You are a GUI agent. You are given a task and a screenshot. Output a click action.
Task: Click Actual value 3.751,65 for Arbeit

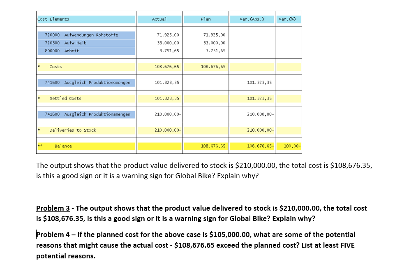coord(169,51)
